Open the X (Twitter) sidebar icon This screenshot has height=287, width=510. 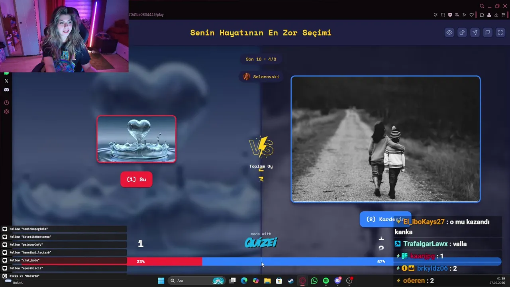pos(6,81)
